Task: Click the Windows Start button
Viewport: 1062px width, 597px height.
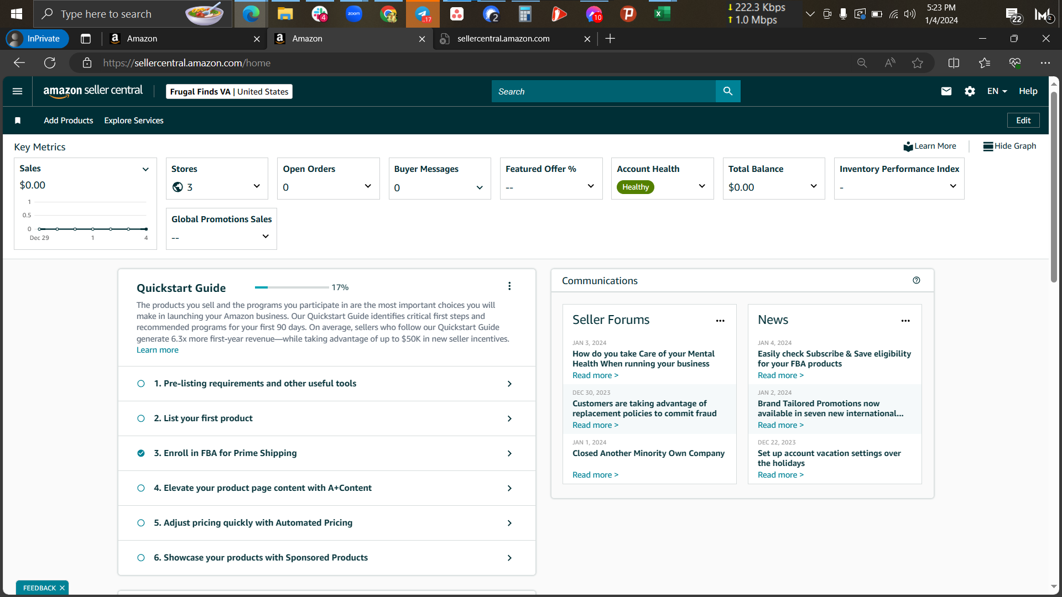Action: coord(17,14)
